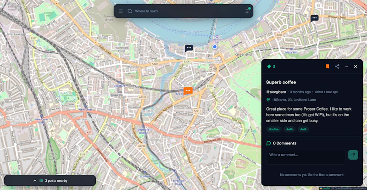Open the post's more options menu
This screenshot has height=190, width=367.
[x=346, y=67]
